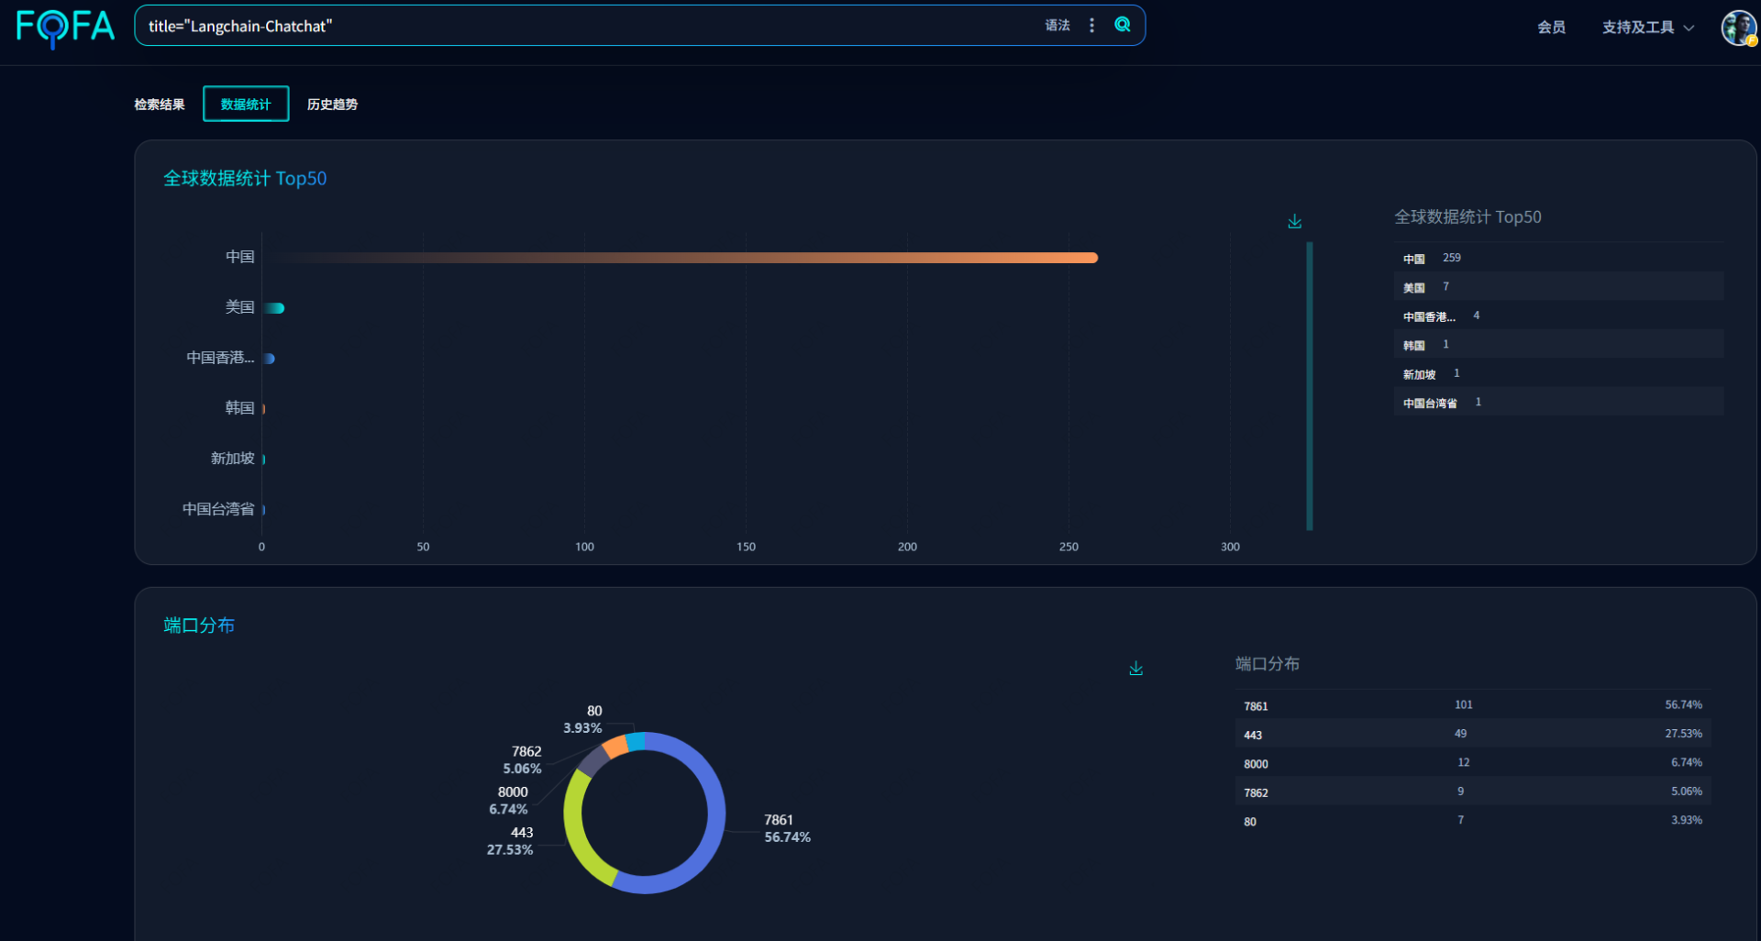Select the 美国 row in country list
This screenshot has height=941, width=1761.
pyautogui.click(x=1557, y=287)
